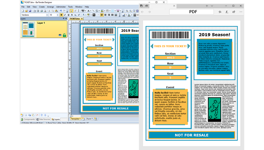This screenshot has width=264, height=150.
Task: Select the Line drawing tool
Action: [x=93, y=11]
